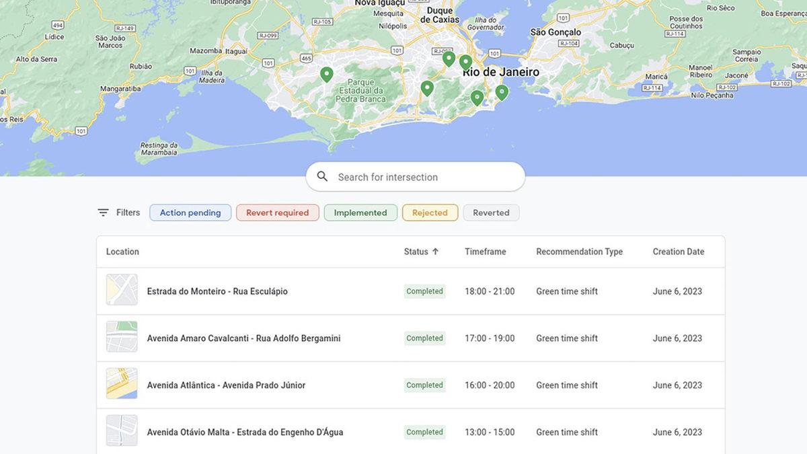
Task: Click the green marker below Duque de Caxias
Action: tap(449, 58)
